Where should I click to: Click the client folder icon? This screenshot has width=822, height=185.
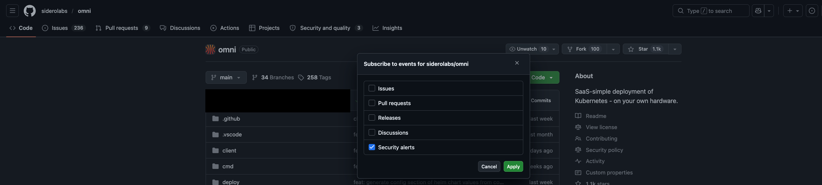point(215,150)
